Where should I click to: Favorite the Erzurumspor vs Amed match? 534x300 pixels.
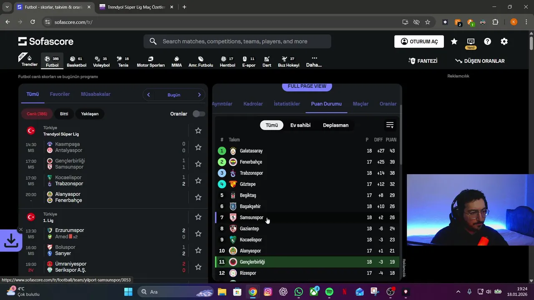tap(198, 233)
